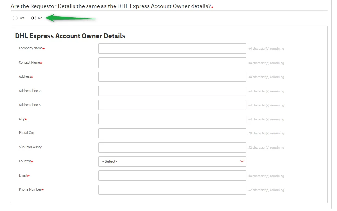Click into the Company Name field
This screenshot has width=337, height=211.
tap(172, 48)
